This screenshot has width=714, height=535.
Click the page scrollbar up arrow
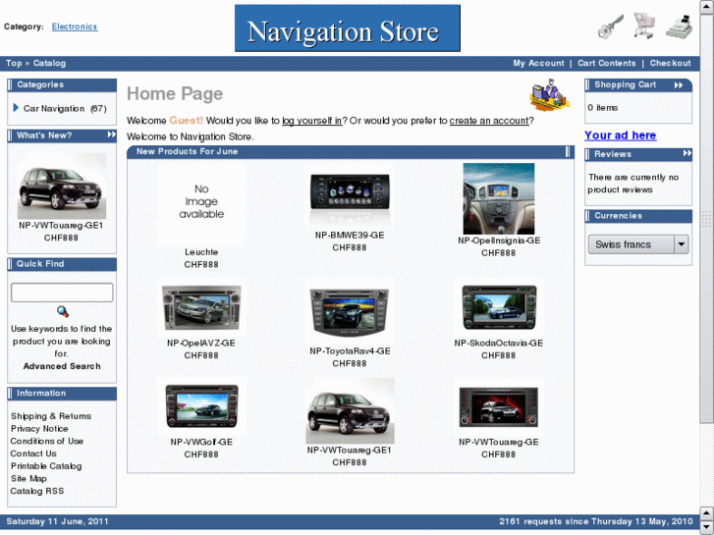click(x=707, y=7)
